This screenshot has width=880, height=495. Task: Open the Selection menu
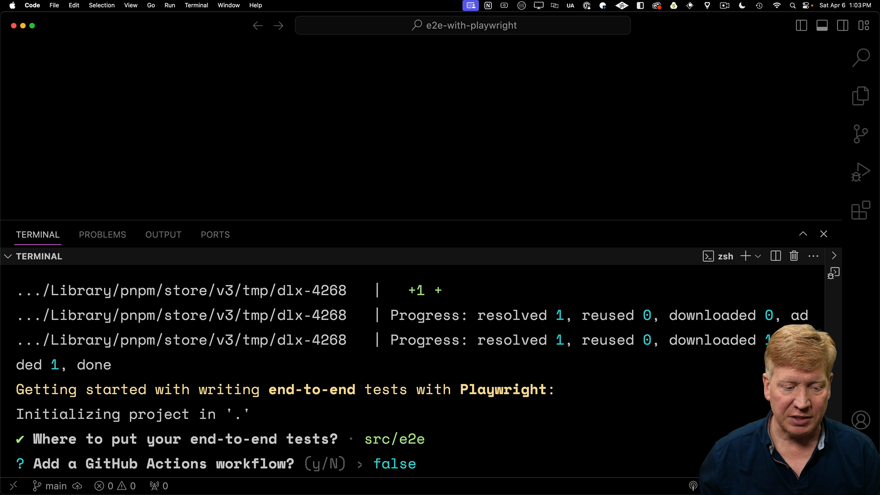pos(102,5)
